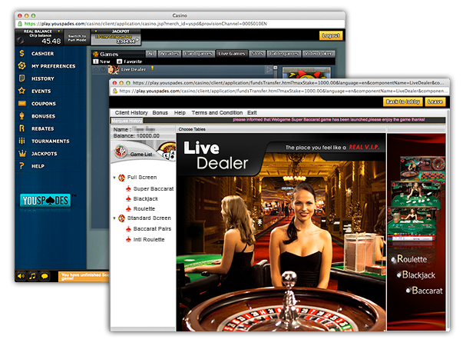Click the Live Dealer info question icon
The height and width of the screenshot is (346, 466).
point(103,70)
